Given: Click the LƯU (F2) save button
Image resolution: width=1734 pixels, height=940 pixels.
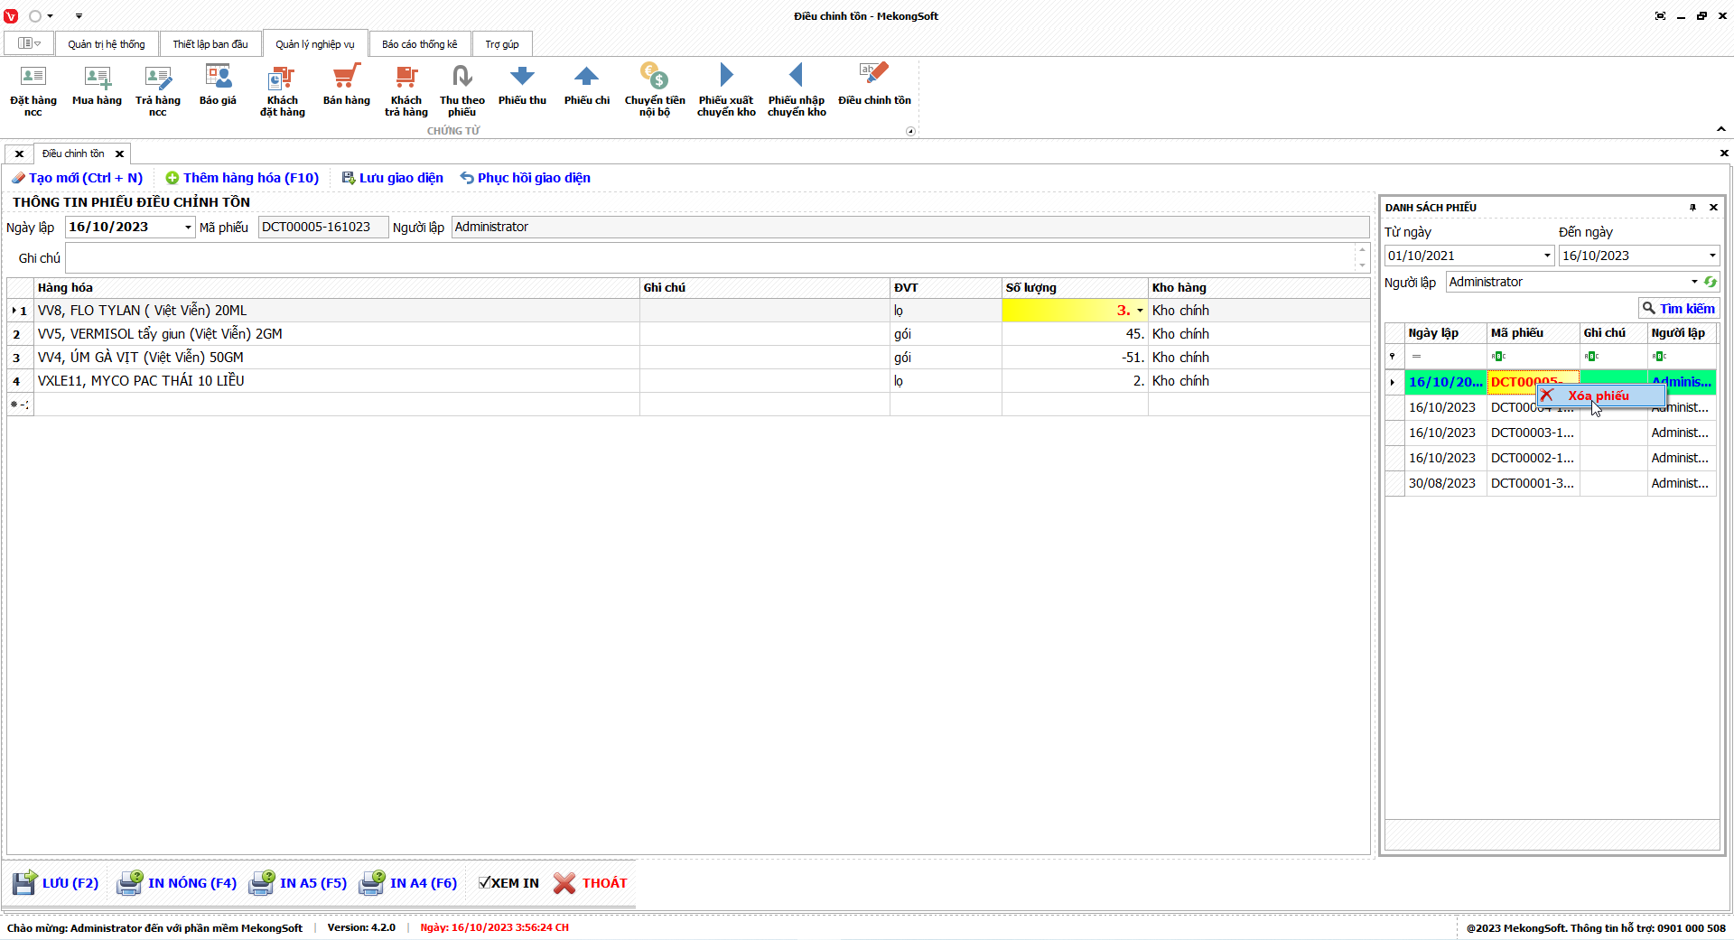Looking at the screenshot, I should click(x=56, y=883).
